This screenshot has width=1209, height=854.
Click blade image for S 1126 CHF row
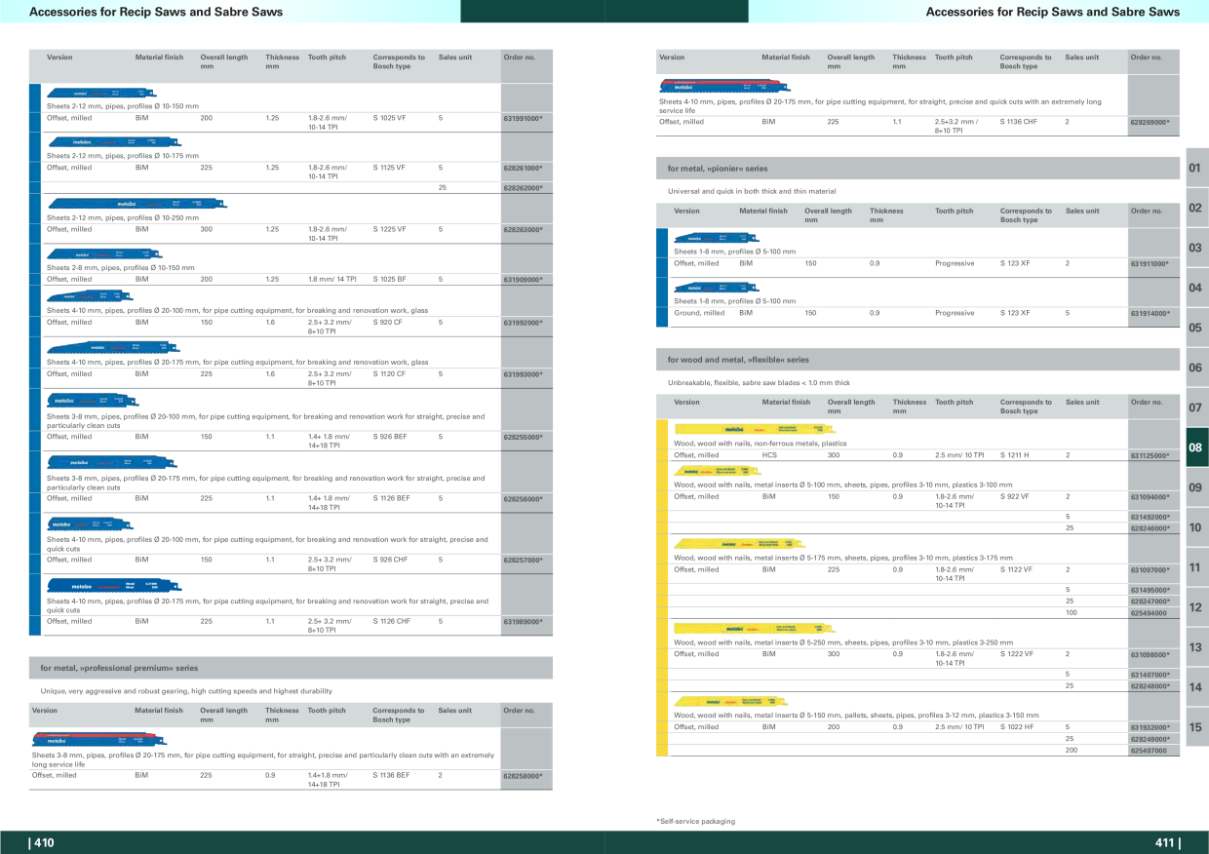click(x=114, y=586)
